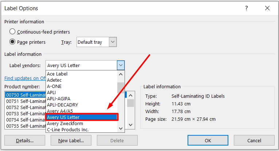Click product list scroll-up arrow

131,95
